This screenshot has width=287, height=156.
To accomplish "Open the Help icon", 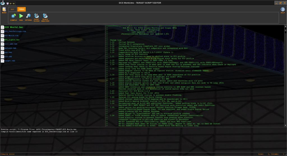I will [283, 10].
